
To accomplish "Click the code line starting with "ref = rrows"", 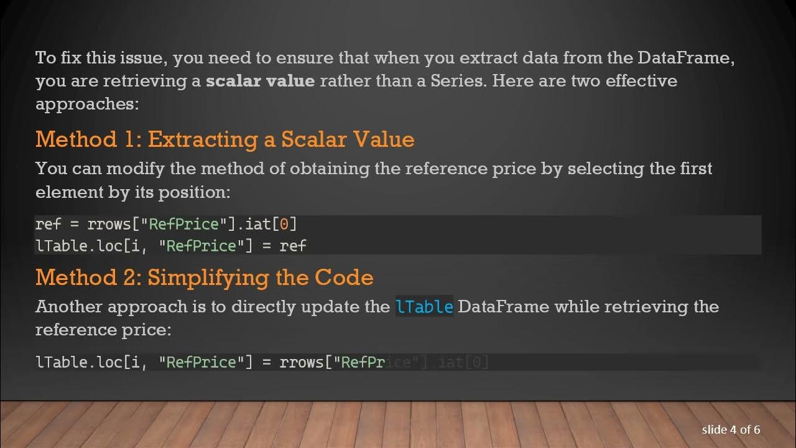I will pos(166,224).
